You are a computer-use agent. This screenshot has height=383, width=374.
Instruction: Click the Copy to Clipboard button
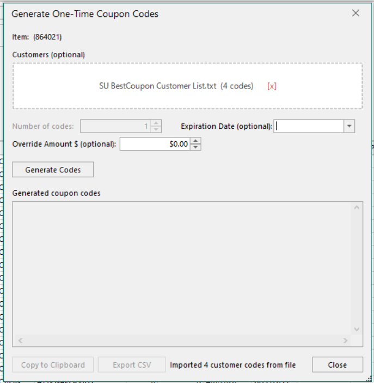pos(53,364)
